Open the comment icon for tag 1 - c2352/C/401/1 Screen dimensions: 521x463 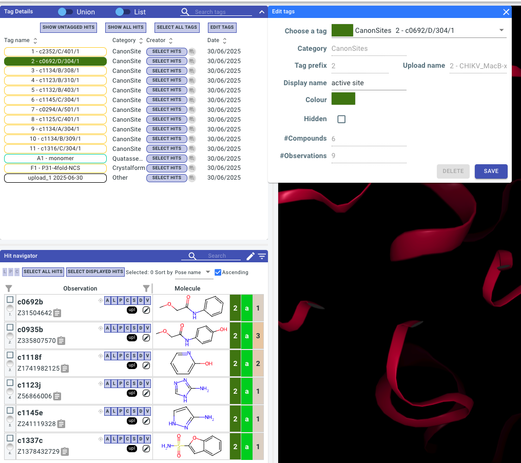point(192,51)
